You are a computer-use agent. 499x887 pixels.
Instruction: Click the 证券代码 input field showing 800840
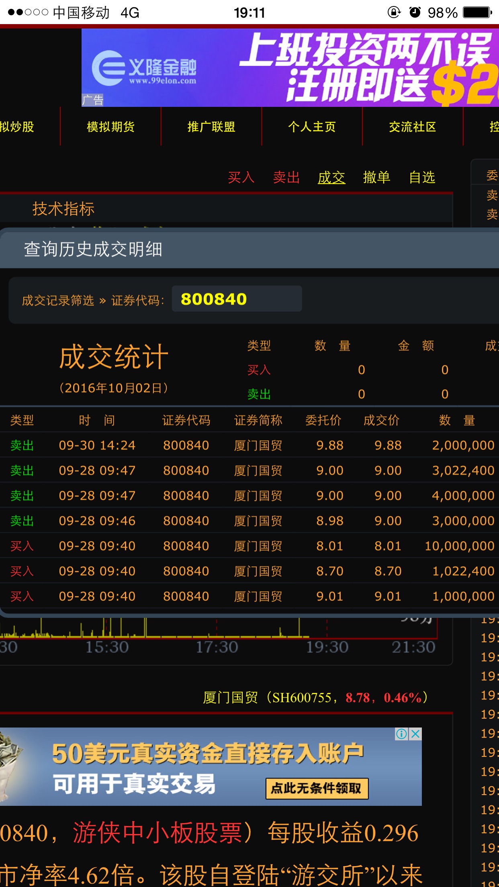click(x=237, y=299)
